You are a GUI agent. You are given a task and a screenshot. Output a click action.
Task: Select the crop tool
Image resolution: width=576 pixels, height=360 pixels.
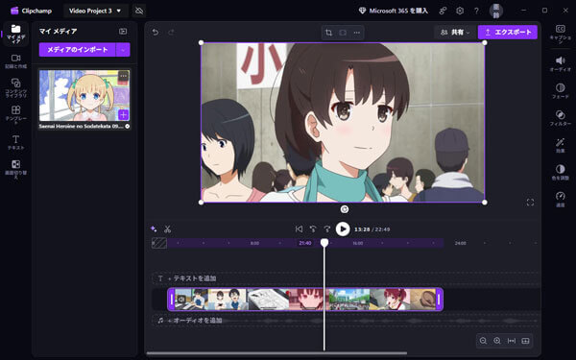[328, 33]
